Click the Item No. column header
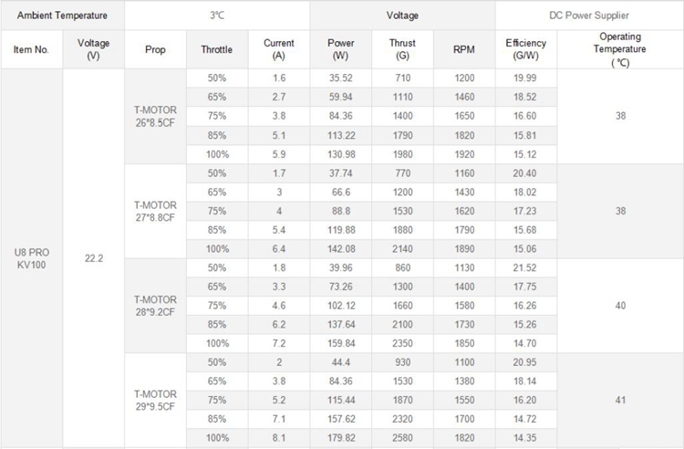Viewport: 684px width, 449px height. (31, 49)
